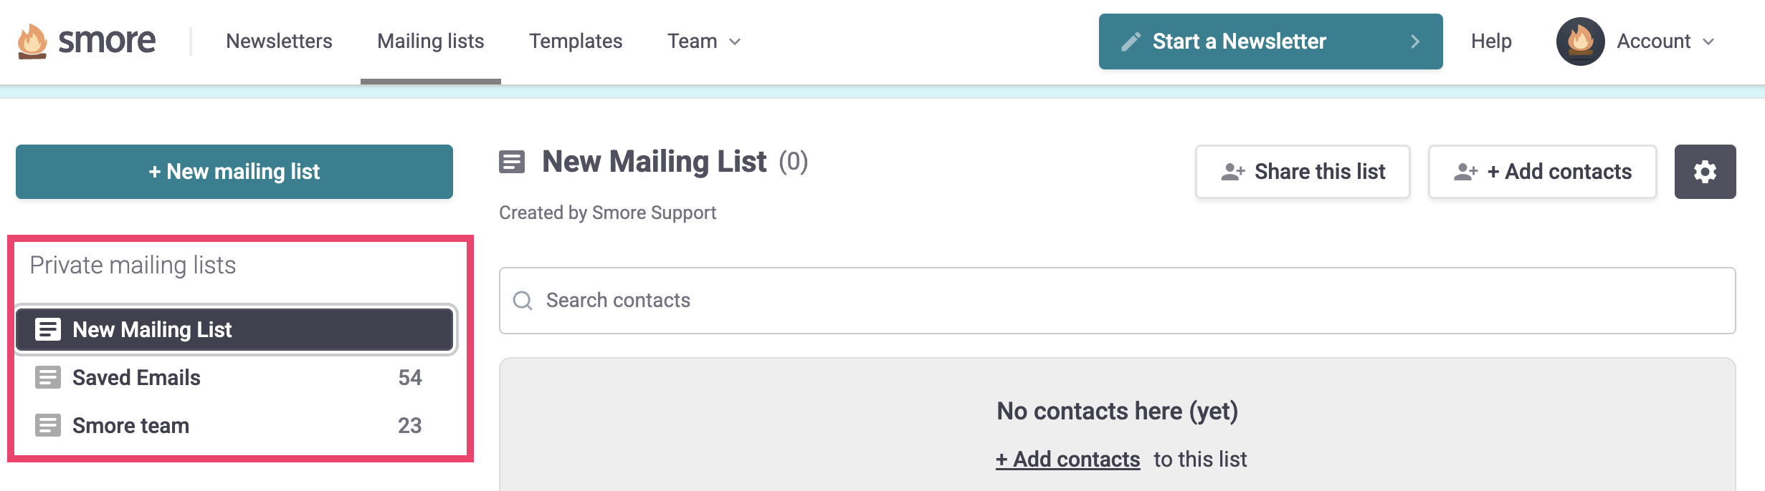Open the Team dropdown menu
This screenshot has width=1765, height=491.
[704, 41]
